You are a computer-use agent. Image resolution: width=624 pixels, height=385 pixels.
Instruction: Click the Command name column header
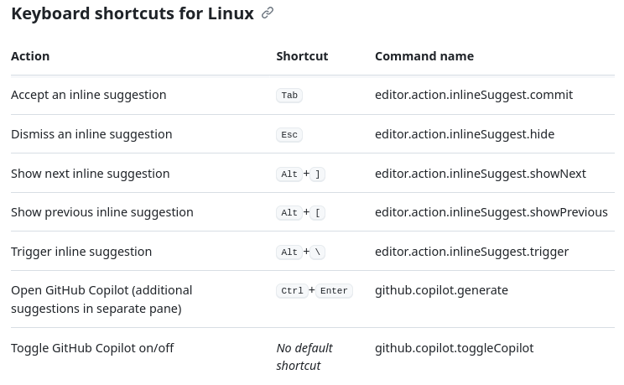coord(424,56)
